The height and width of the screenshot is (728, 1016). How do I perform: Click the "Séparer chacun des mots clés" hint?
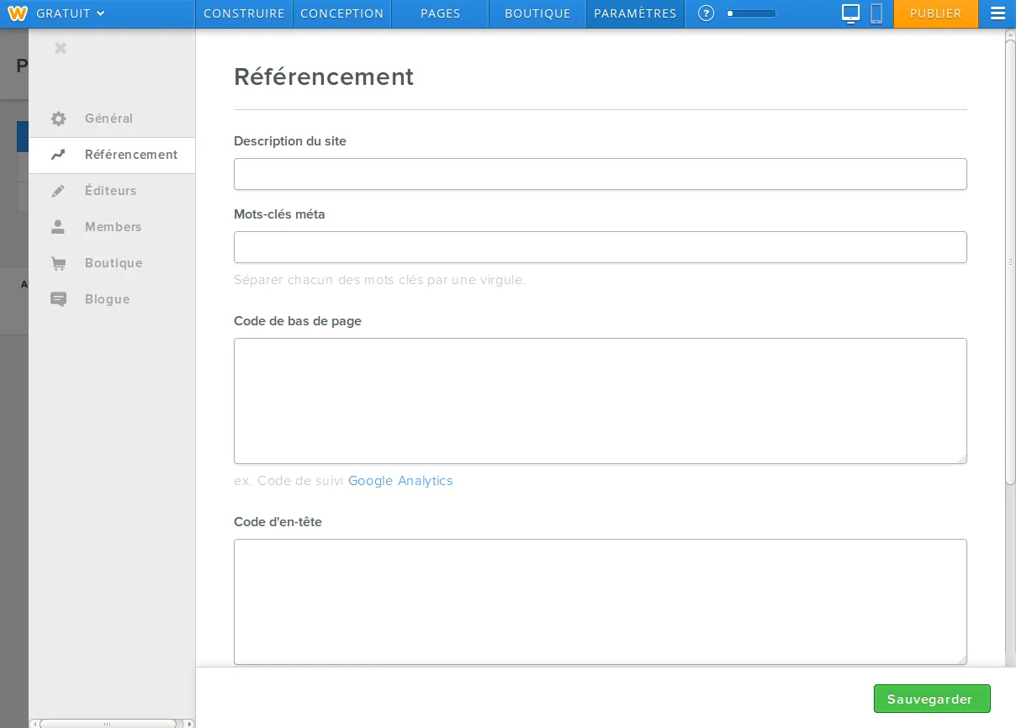[379, 280]
